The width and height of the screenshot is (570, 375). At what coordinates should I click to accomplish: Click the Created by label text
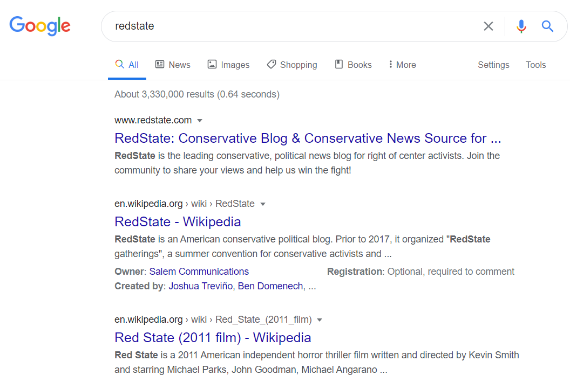coord(140,286)
